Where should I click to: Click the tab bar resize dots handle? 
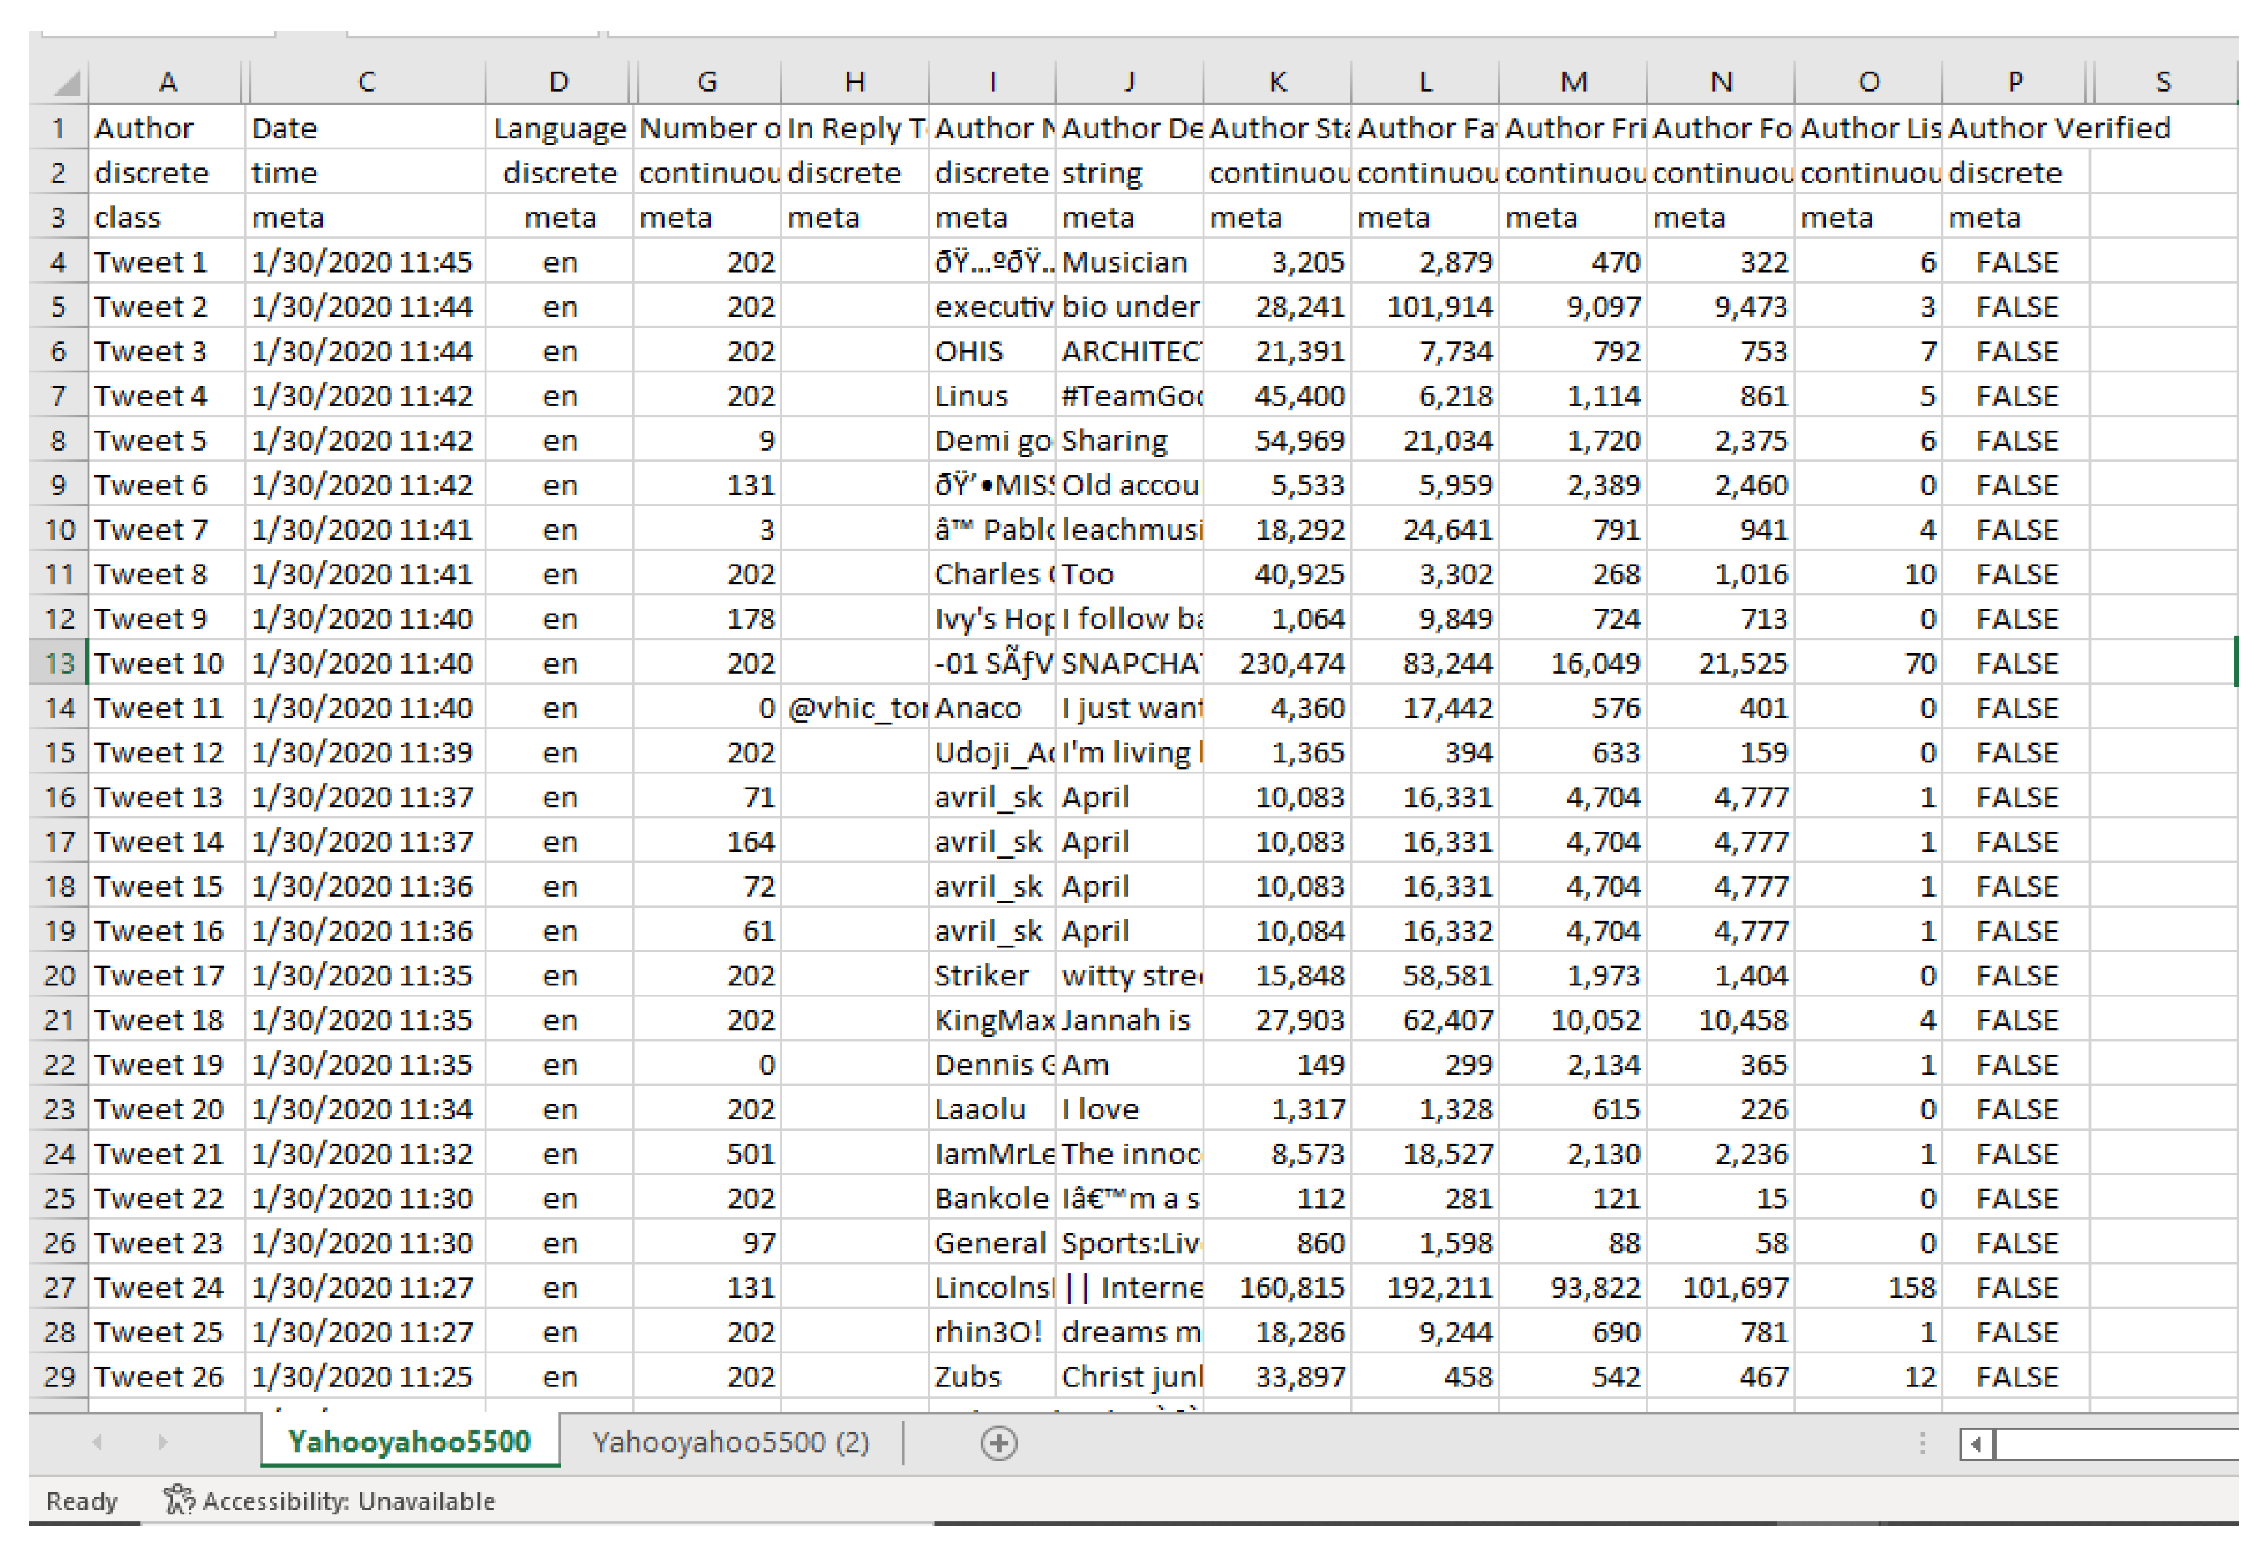[1922, 1443]
